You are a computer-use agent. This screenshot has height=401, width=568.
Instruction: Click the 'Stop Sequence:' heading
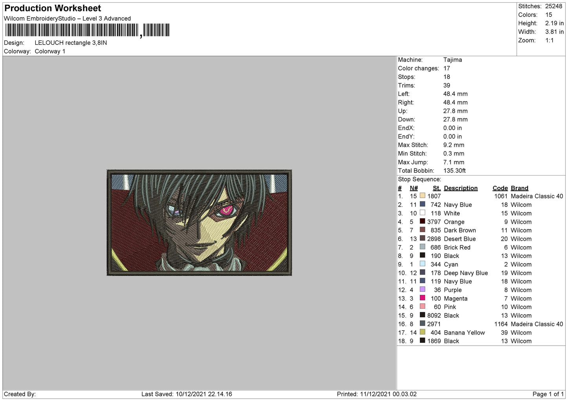[419, 179]
